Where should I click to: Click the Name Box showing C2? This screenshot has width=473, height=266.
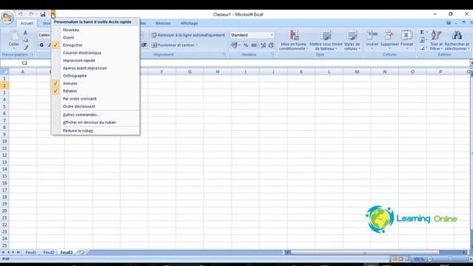click(x=24, y=63)
